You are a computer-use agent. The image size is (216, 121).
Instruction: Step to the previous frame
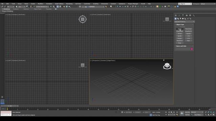coord(169,112)
